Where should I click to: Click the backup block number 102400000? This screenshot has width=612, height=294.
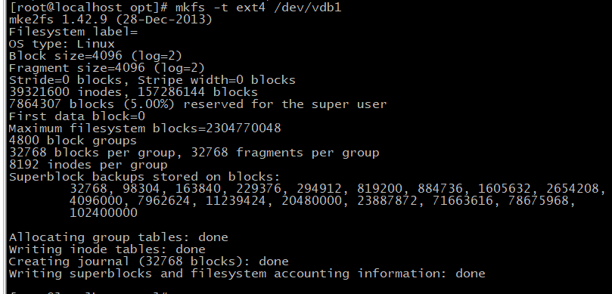(104, 212)
